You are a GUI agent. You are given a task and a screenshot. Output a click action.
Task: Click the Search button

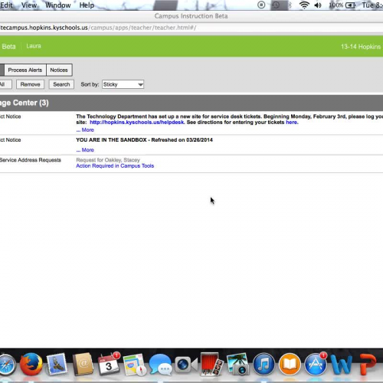[x=61, y=84]
